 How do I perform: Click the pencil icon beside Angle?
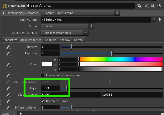9,88
